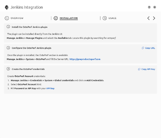Click the OctoPerf logo icon
Image resolution: width=161 pixels, height=138 pixels.
click(7, 7)
